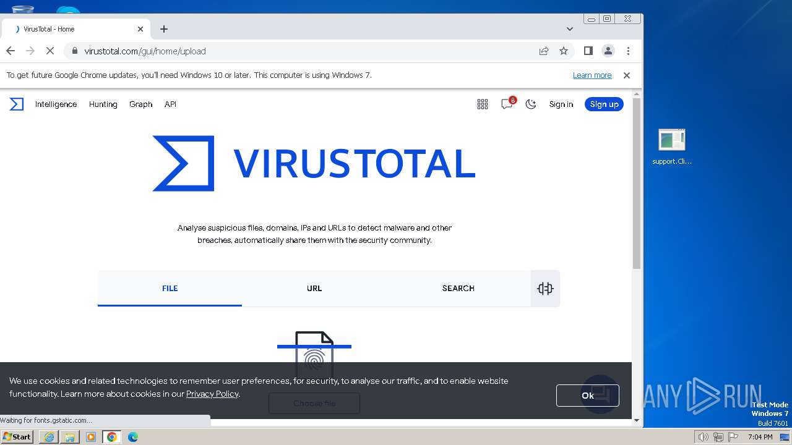Screen dimensions: 792x445
Task: Click the share page icon in address bar
Action: pos(544,51)
